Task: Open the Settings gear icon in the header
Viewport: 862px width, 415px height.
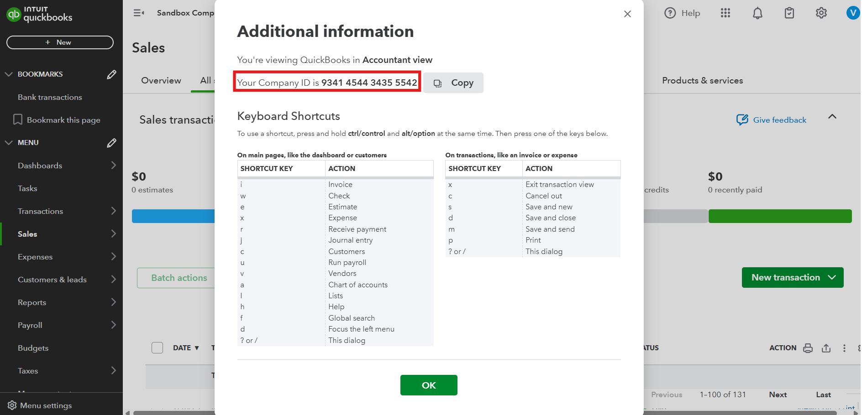Action: (x=821, y=13)
